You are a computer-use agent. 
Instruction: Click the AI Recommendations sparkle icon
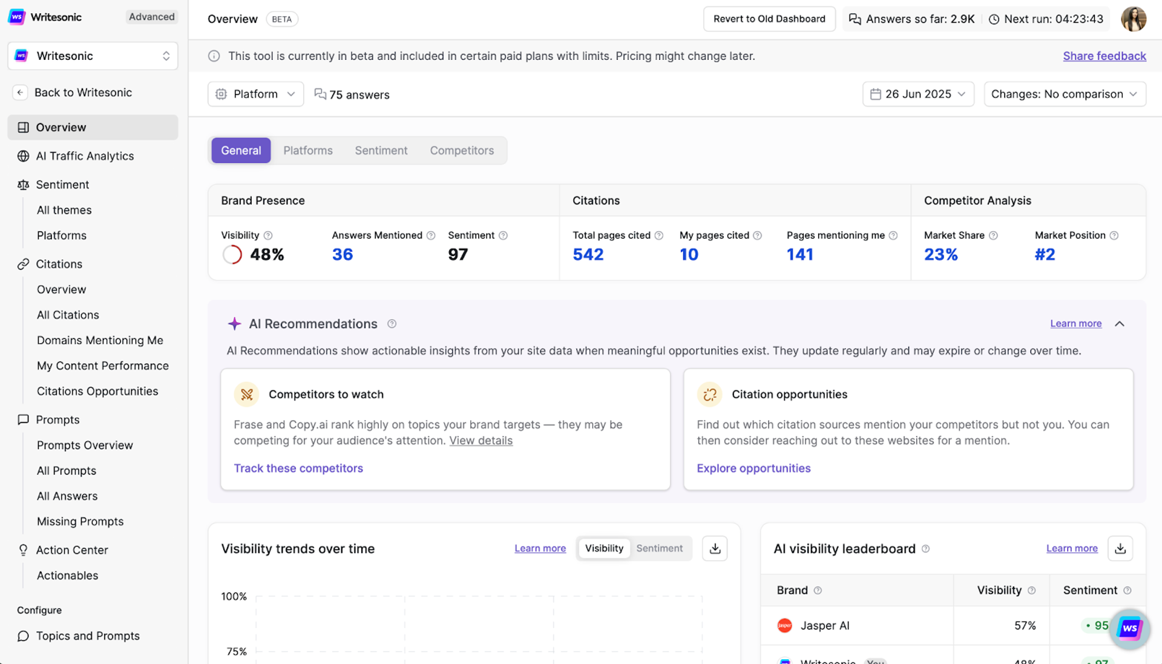[234, 324]
